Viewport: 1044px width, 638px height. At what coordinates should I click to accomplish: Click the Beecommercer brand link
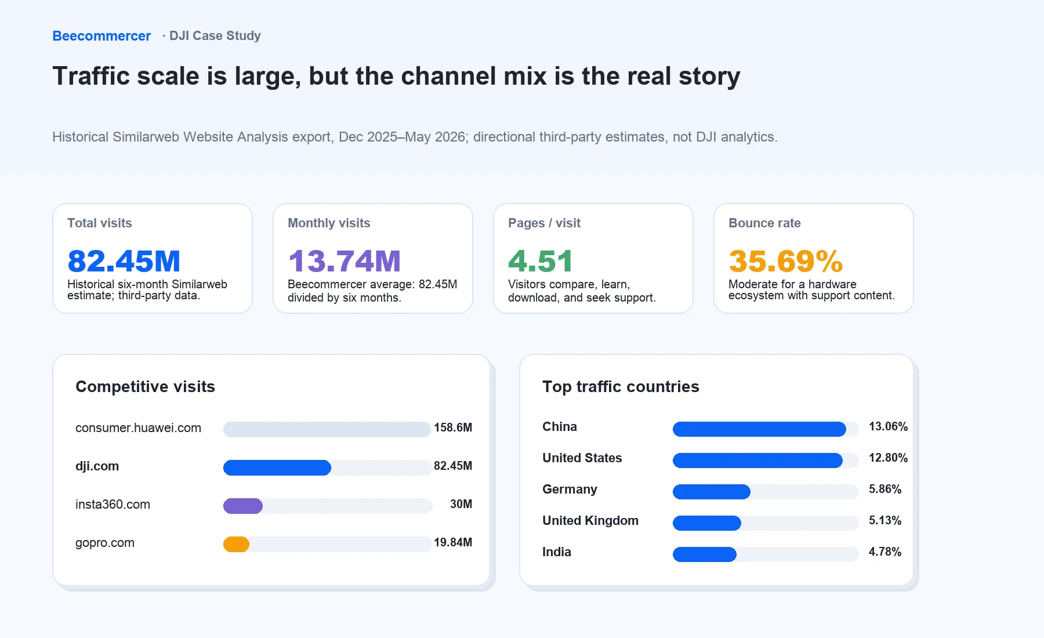tap(101, 36)
